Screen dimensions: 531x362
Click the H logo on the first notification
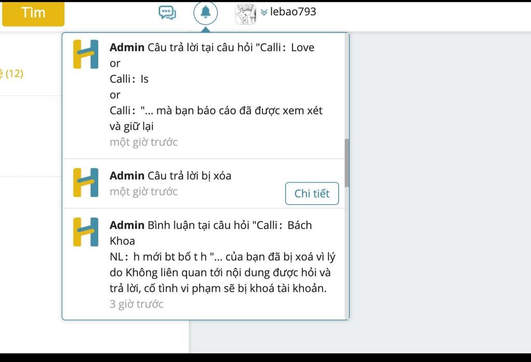click(85, 53)
